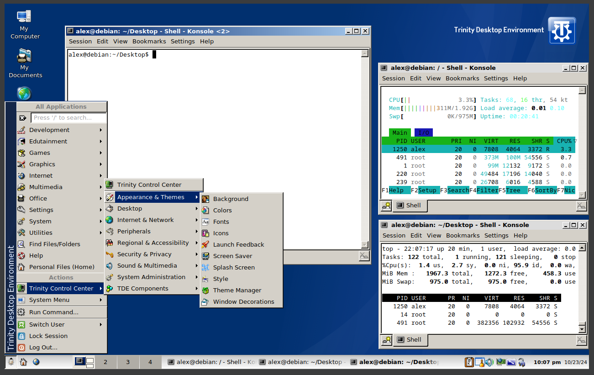
Task: Open the Background settings icon in Appearance menu
Action: [205, 199]
